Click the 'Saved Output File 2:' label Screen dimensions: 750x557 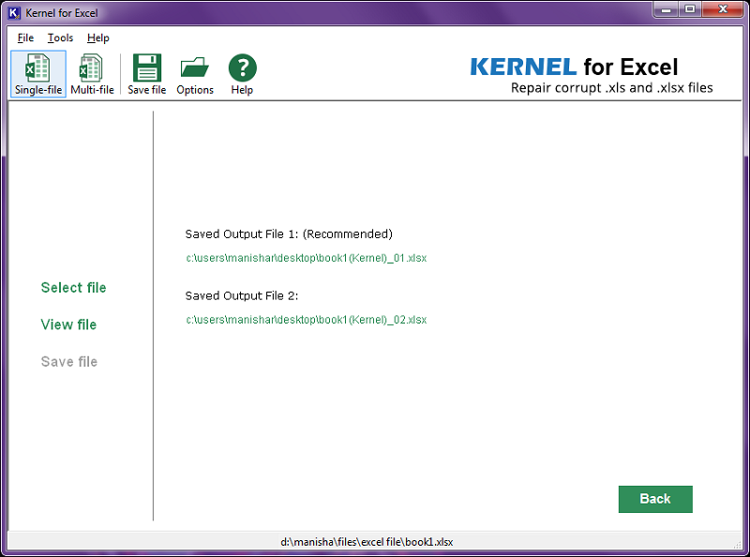pyautogui.click(x=242, y=295)
